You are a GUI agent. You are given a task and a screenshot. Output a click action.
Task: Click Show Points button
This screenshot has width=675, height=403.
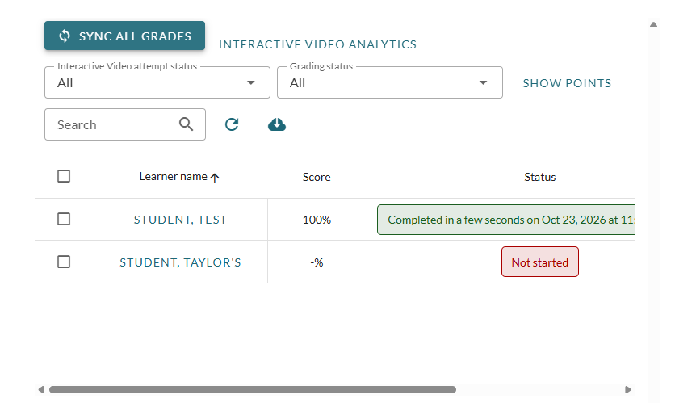coord(567,83)
